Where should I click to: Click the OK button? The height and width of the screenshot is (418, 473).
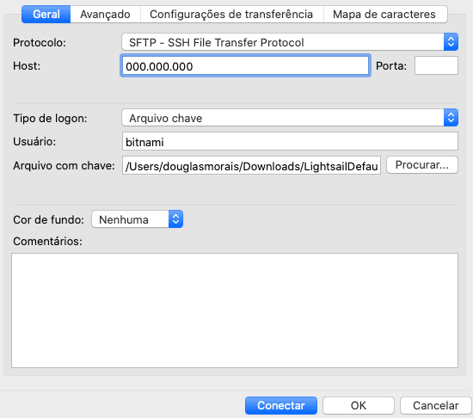[359, 405]
